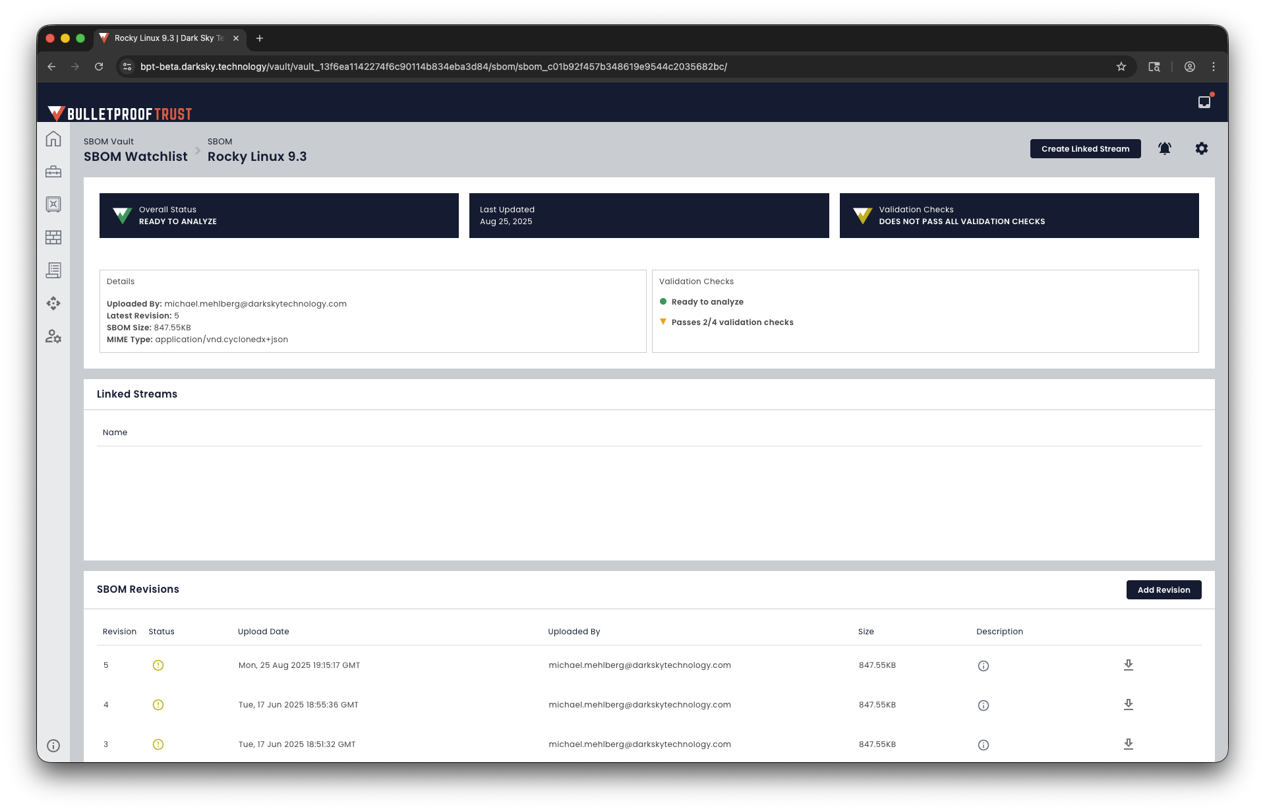The width and height of the screenshot is (1265, 811).
Task: Show description info for revision 3
Action: (984, 745)
